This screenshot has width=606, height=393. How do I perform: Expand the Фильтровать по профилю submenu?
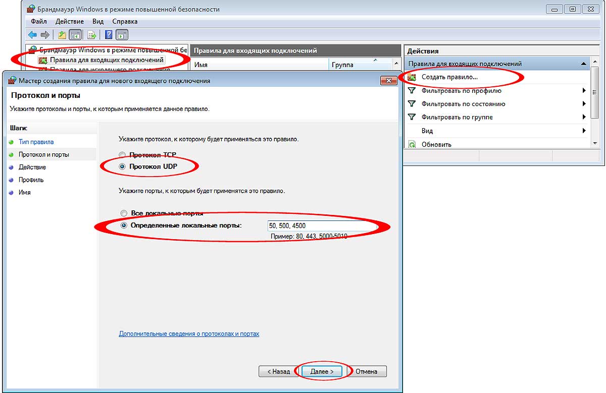[584, 91]
